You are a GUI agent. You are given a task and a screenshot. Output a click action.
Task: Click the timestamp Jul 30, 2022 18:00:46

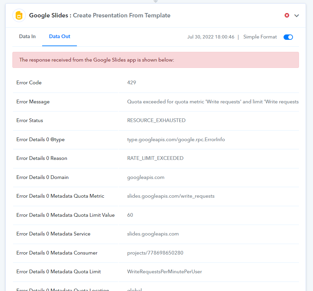(211, 37)
